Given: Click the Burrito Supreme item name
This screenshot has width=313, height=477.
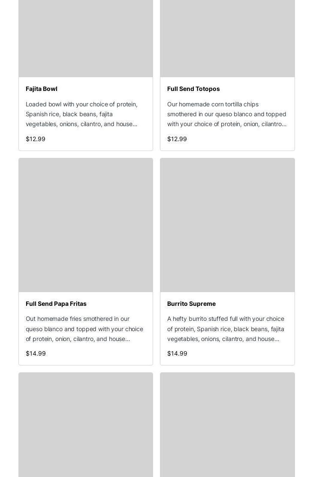Looking at the screenshot, I should (x=191, y=304).
